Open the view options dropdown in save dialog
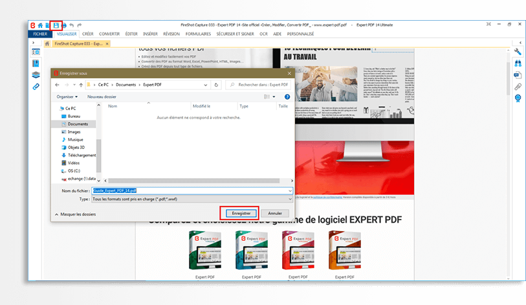 [274, 96]
